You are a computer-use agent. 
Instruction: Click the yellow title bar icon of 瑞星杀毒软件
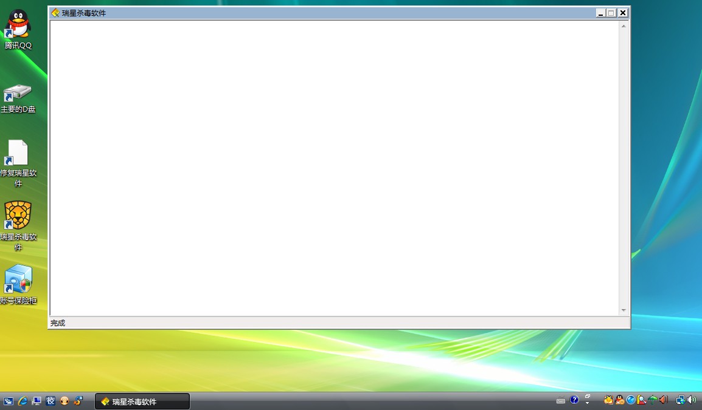pyautogui.click(x=55, y=13)
